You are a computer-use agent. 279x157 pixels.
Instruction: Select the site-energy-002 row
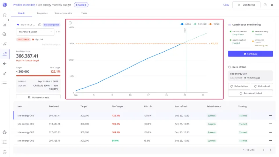pyautogui.click(x=144, y=141)
